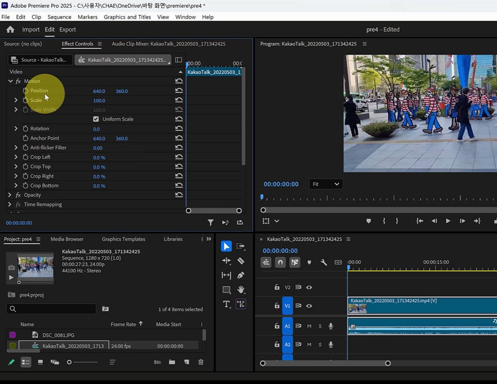Click the filter properties funnel icon
This screenshot has width=497, height=384.
pos(211,223)
